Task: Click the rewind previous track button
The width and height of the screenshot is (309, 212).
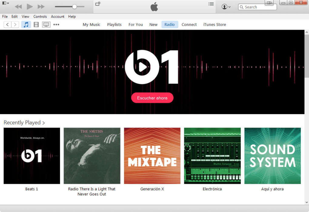Action: pyautogui.click(x=18, y=7)
